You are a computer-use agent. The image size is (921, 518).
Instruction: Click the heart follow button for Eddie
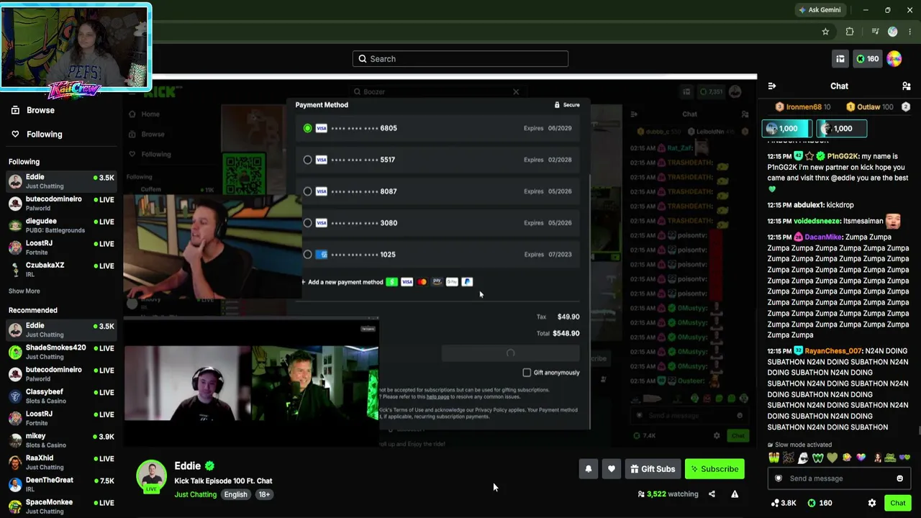tap(612, 469)
